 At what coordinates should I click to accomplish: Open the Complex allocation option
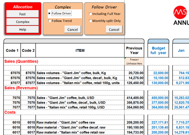tap(22, 22)
